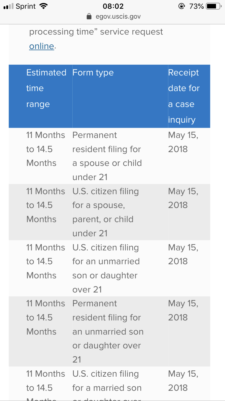Select the 'Estimated time range' column header

pos(46,88)
